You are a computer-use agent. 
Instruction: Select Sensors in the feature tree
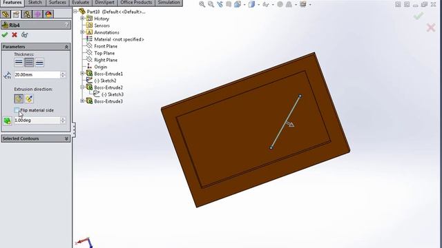[102, 25]
